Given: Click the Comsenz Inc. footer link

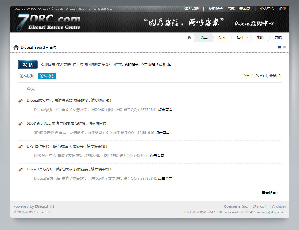Looking at the screenshot, I should tap(236, 206).
